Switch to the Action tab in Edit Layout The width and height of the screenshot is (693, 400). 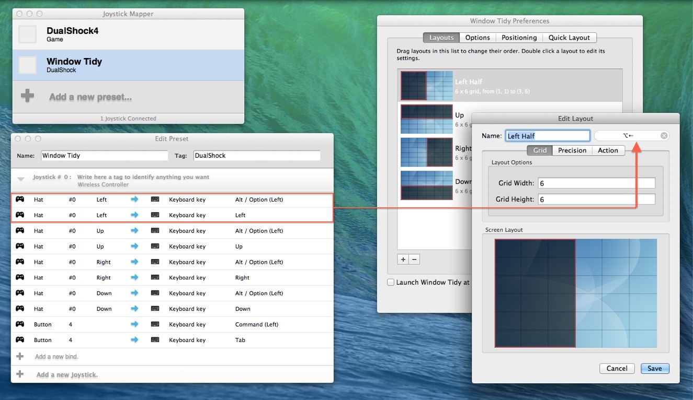click(x=608, y=150)
